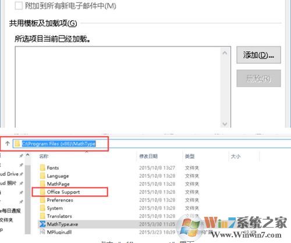This screenshot has height=243, width=291.
Task: Sort by the 名称 column header
Action: pos(44,156)
